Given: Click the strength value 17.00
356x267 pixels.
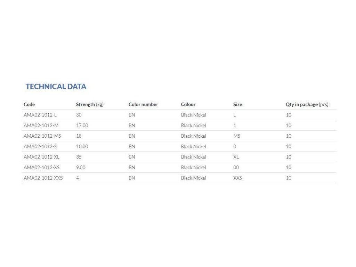Looking at the screenshot, I should pyautogui.click(x=82, y=126).
